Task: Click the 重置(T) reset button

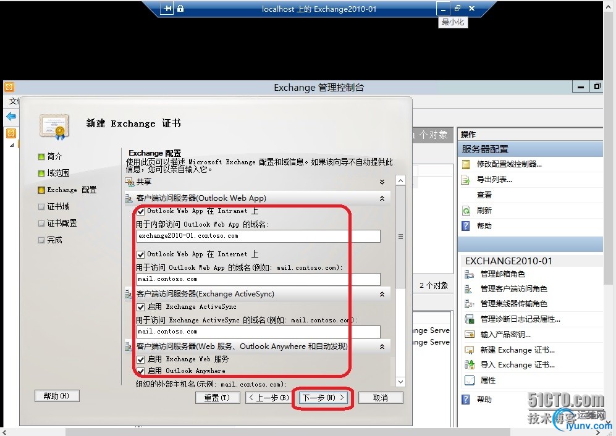Action: [x=217, y=398]
